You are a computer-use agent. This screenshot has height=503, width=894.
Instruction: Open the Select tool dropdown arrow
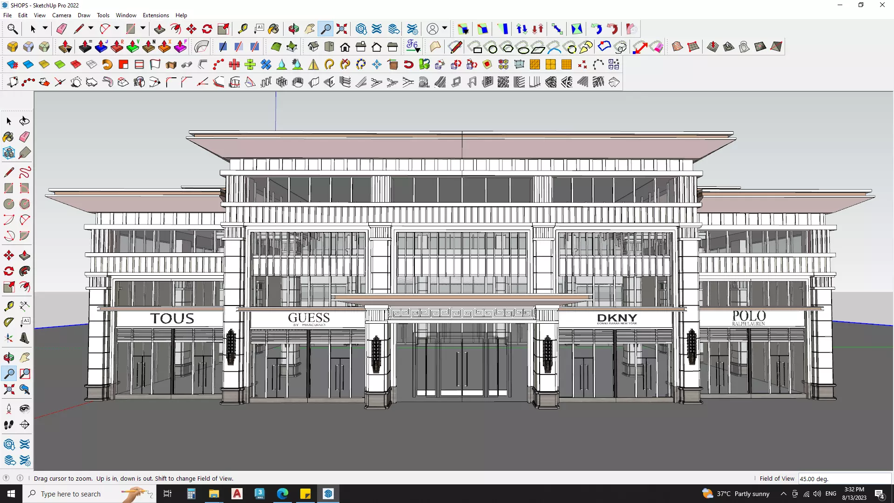click(45, 28)
